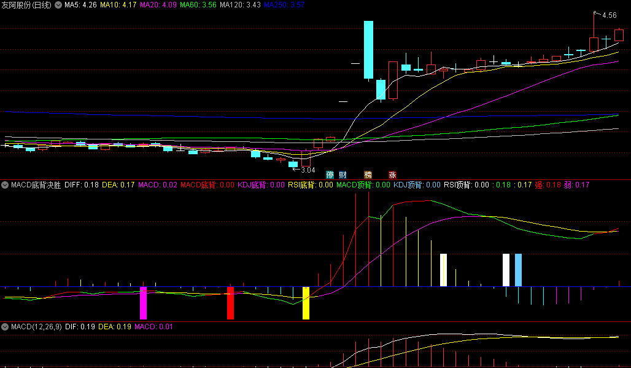Select the thick red signal bar below the zero line
The image size is (631, 368).
231,303
